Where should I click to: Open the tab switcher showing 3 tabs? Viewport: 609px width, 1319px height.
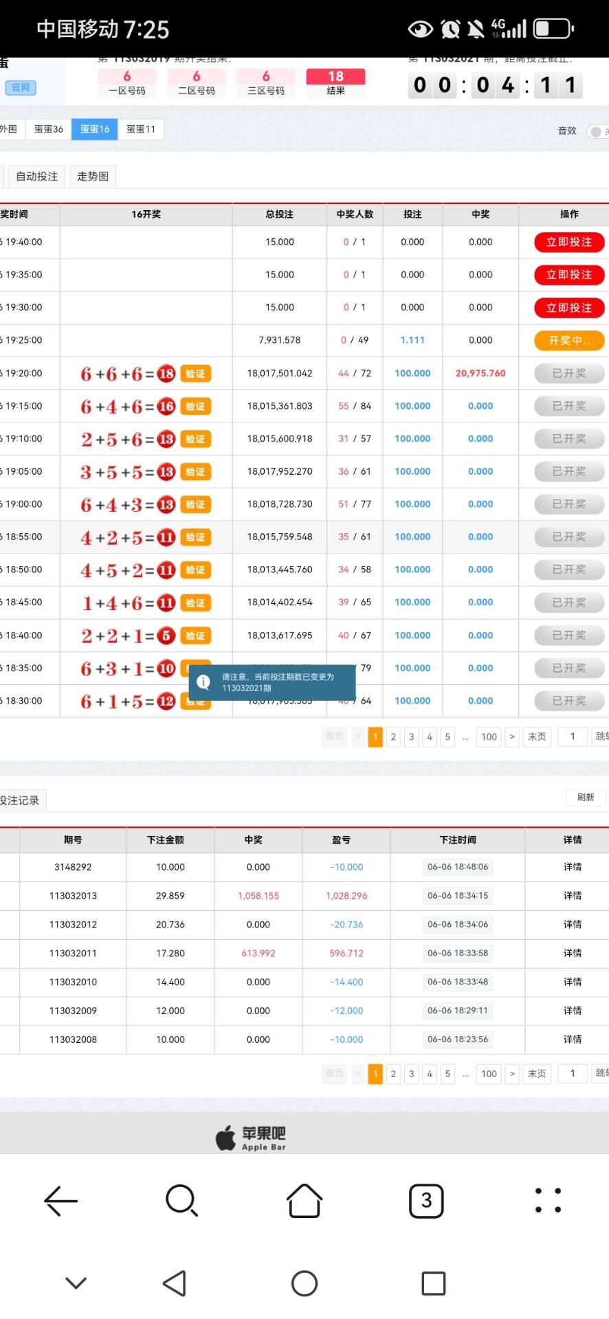[x=426, y=1201]
